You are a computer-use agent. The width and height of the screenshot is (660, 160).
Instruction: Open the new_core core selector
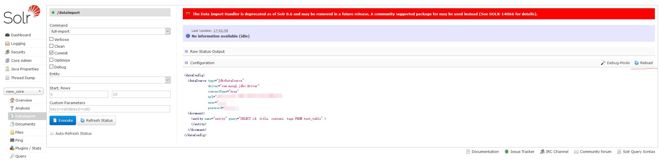tap(24, 91)
